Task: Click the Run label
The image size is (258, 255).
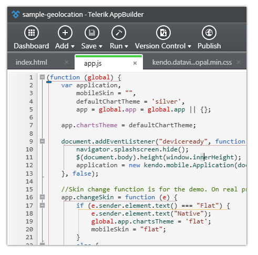Action: pyautogui.click(x=116, y=46)
